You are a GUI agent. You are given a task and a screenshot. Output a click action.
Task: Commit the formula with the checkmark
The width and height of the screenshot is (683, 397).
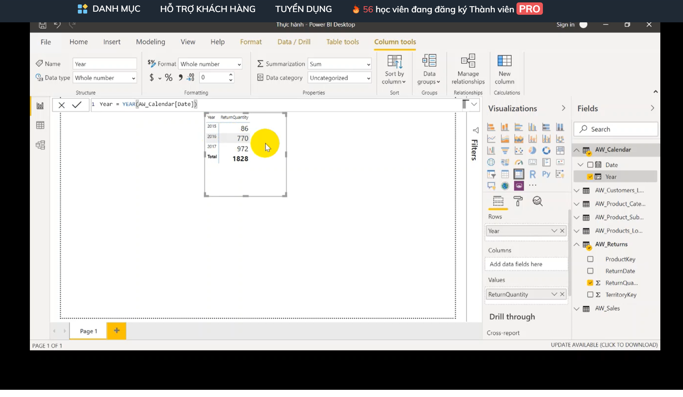pyautogui.click(x=77, y=105)
